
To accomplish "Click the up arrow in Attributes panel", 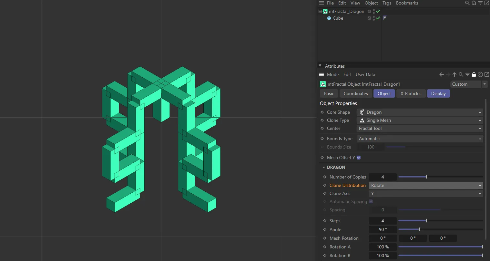I will 454,74.
